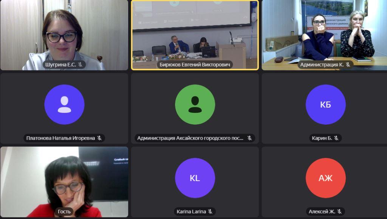Click the Алексей Ж. name label
Viewport: 387px width, 219px height.
point(322,211)
